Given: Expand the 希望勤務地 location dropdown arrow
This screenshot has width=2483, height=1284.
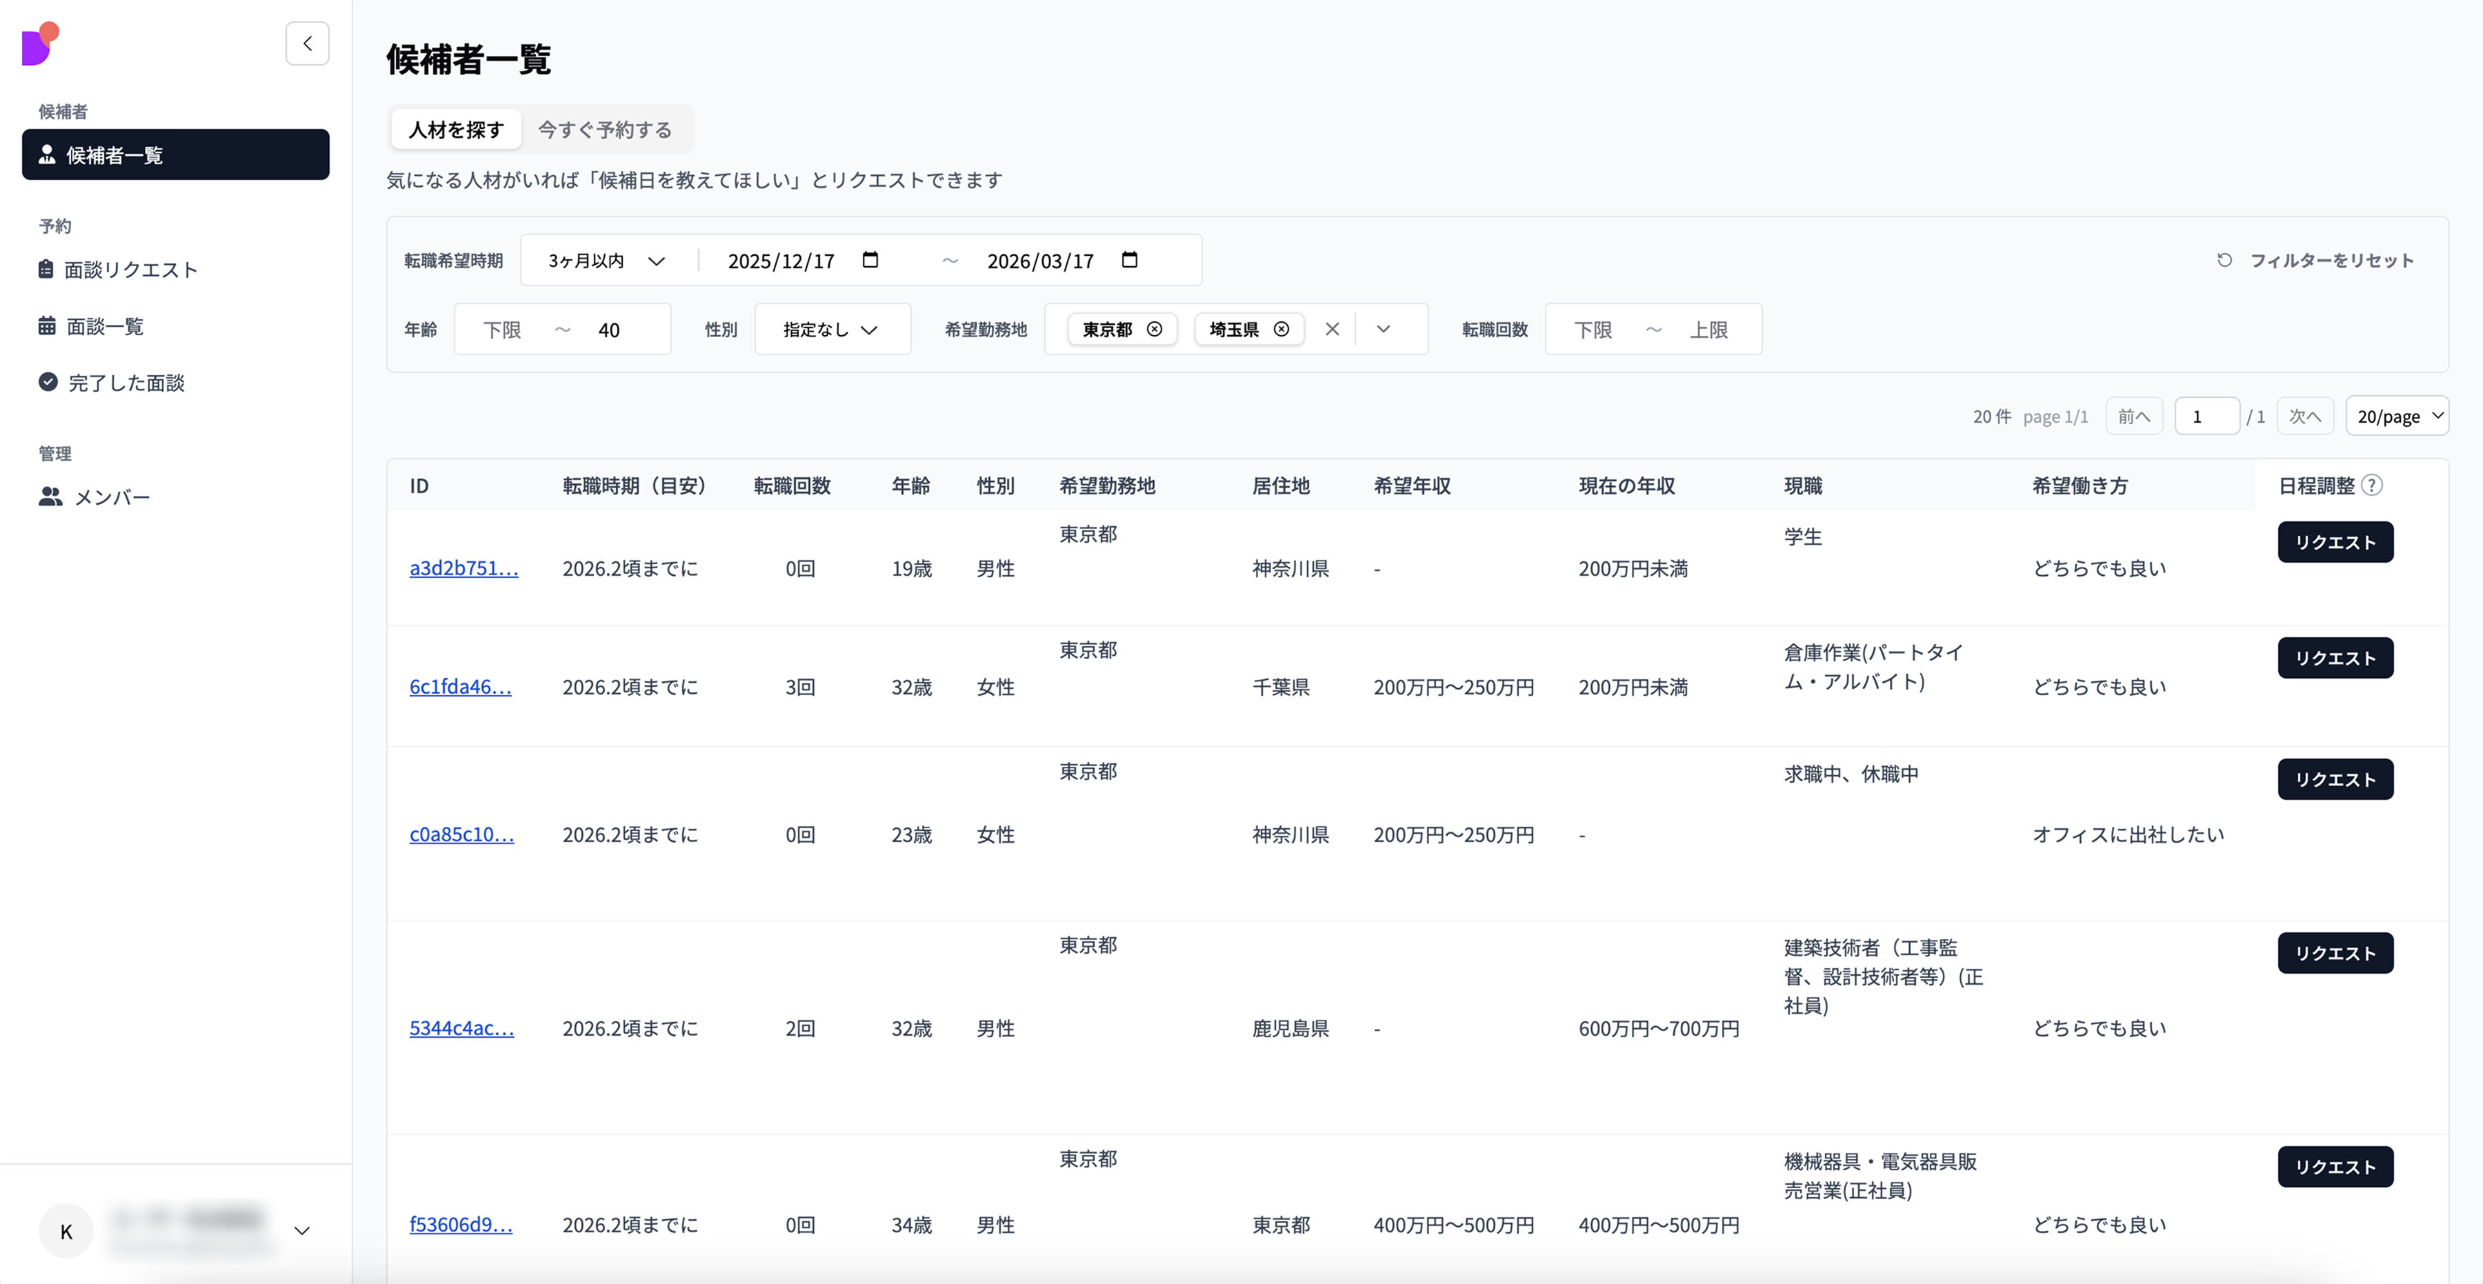Looking at the screenshot, I should tap(1383, 330).
